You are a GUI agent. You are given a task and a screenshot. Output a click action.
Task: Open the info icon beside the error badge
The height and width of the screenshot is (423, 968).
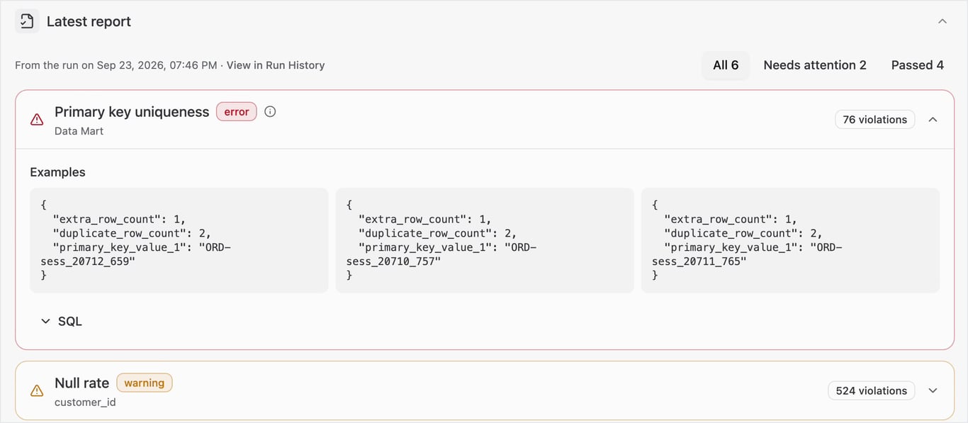point(270,111)
